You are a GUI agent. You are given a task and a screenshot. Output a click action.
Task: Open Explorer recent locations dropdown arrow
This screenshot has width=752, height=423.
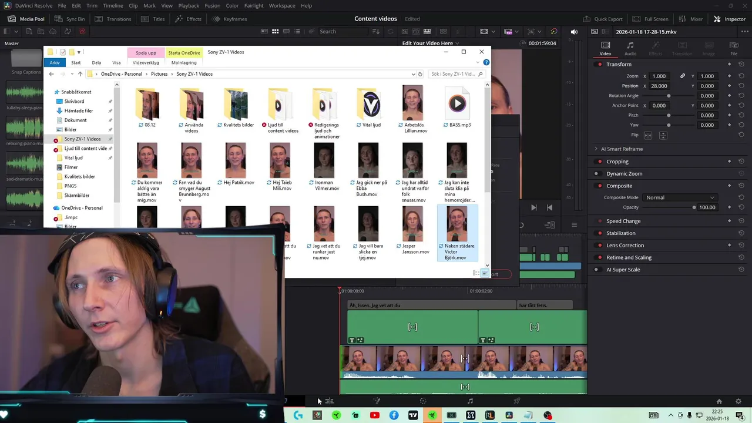point(72,74)
